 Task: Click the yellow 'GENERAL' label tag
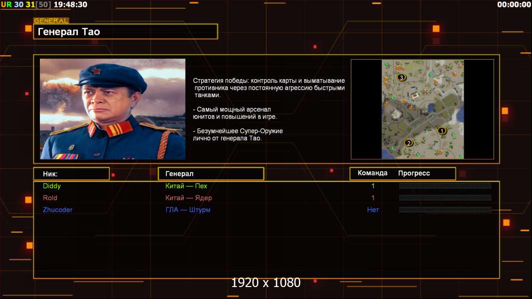51,20
